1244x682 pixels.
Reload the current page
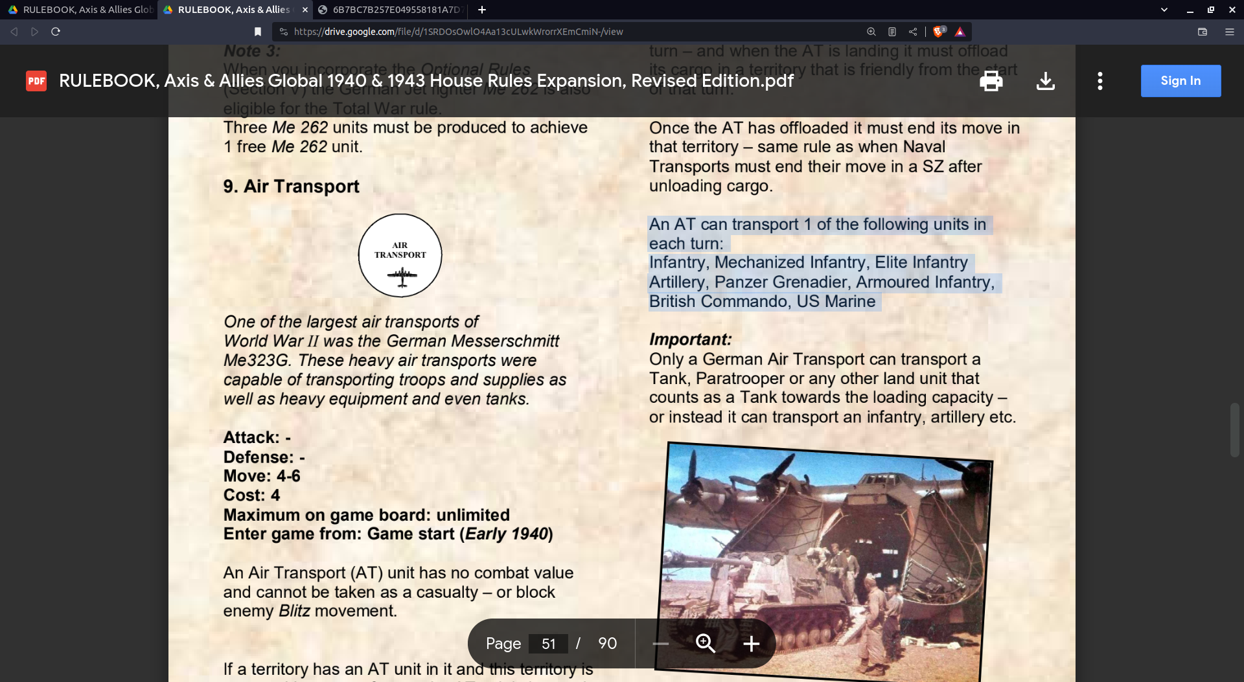point(56,32)
